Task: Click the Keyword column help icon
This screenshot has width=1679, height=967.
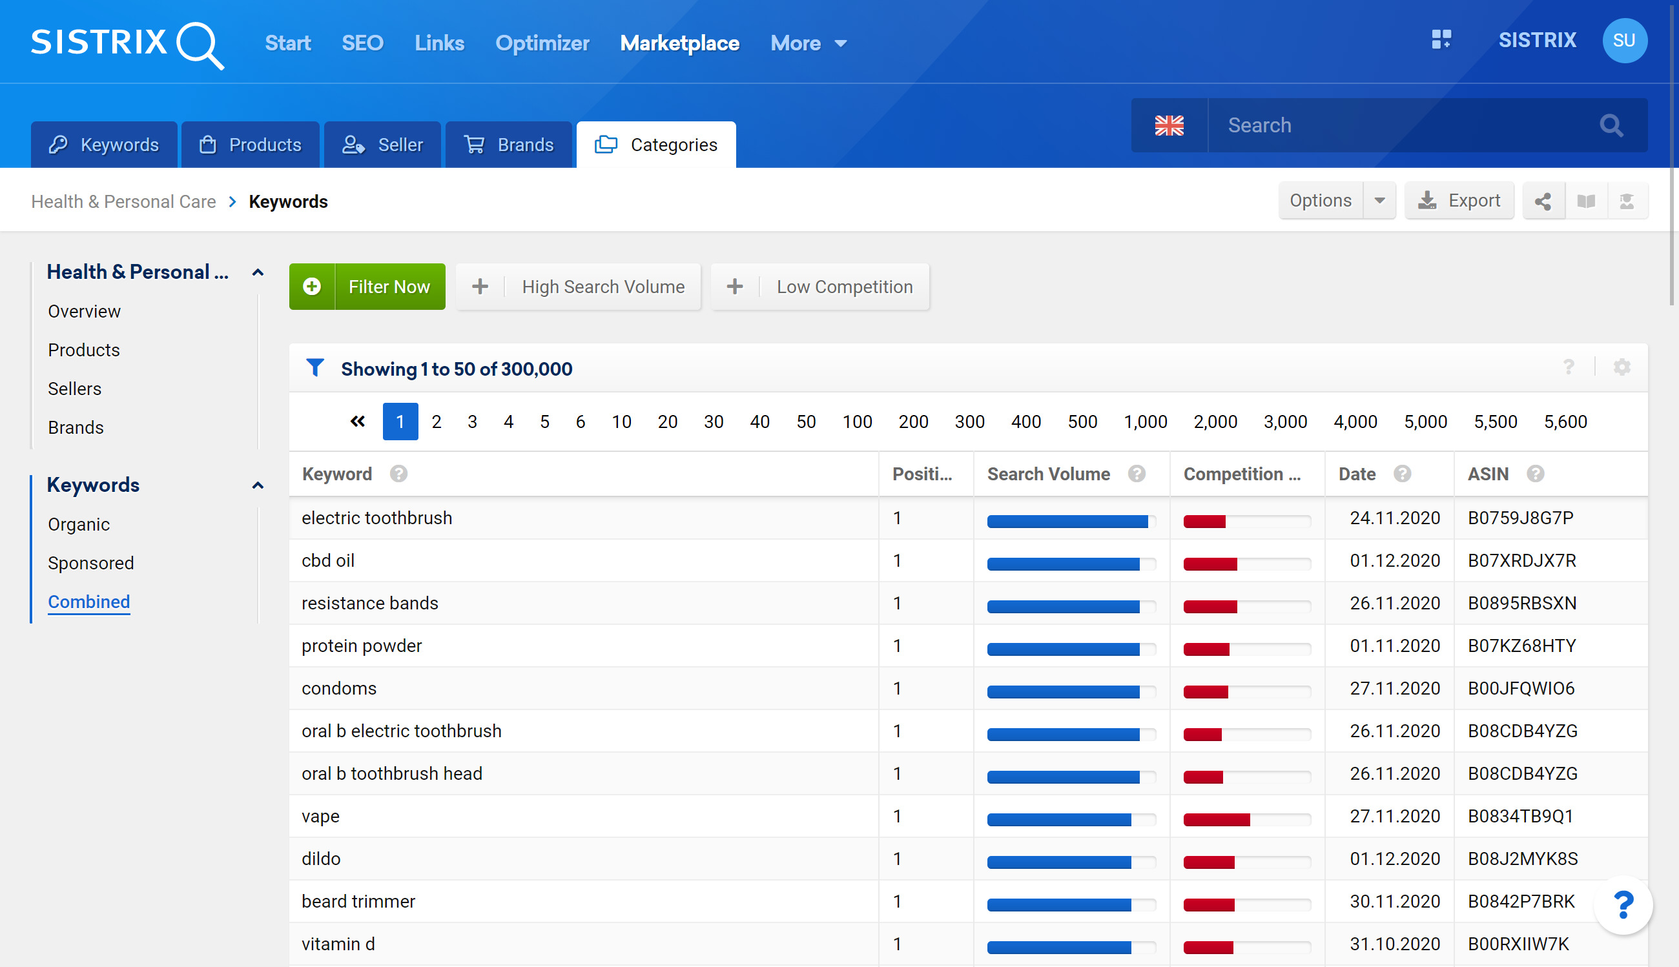Action: (398, 474)
